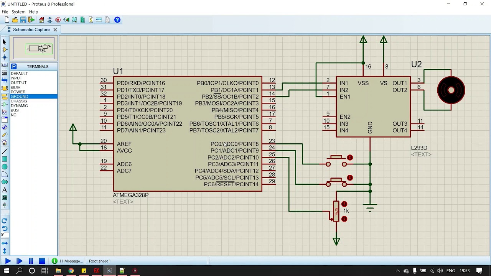Click the overview preview thumbnail
The image size is (491, 276).
pyautogui.click(x=34, y=48)
